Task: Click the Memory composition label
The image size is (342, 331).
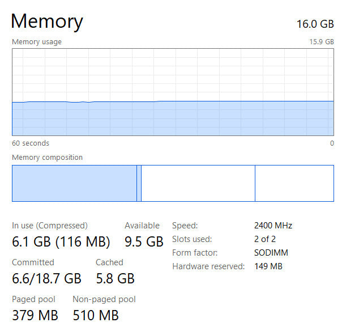Action: click(x=47, y=158)
